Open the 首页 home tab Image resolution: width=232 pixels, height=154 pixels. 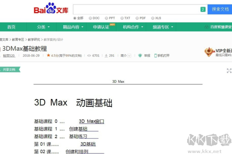(11, 27)
